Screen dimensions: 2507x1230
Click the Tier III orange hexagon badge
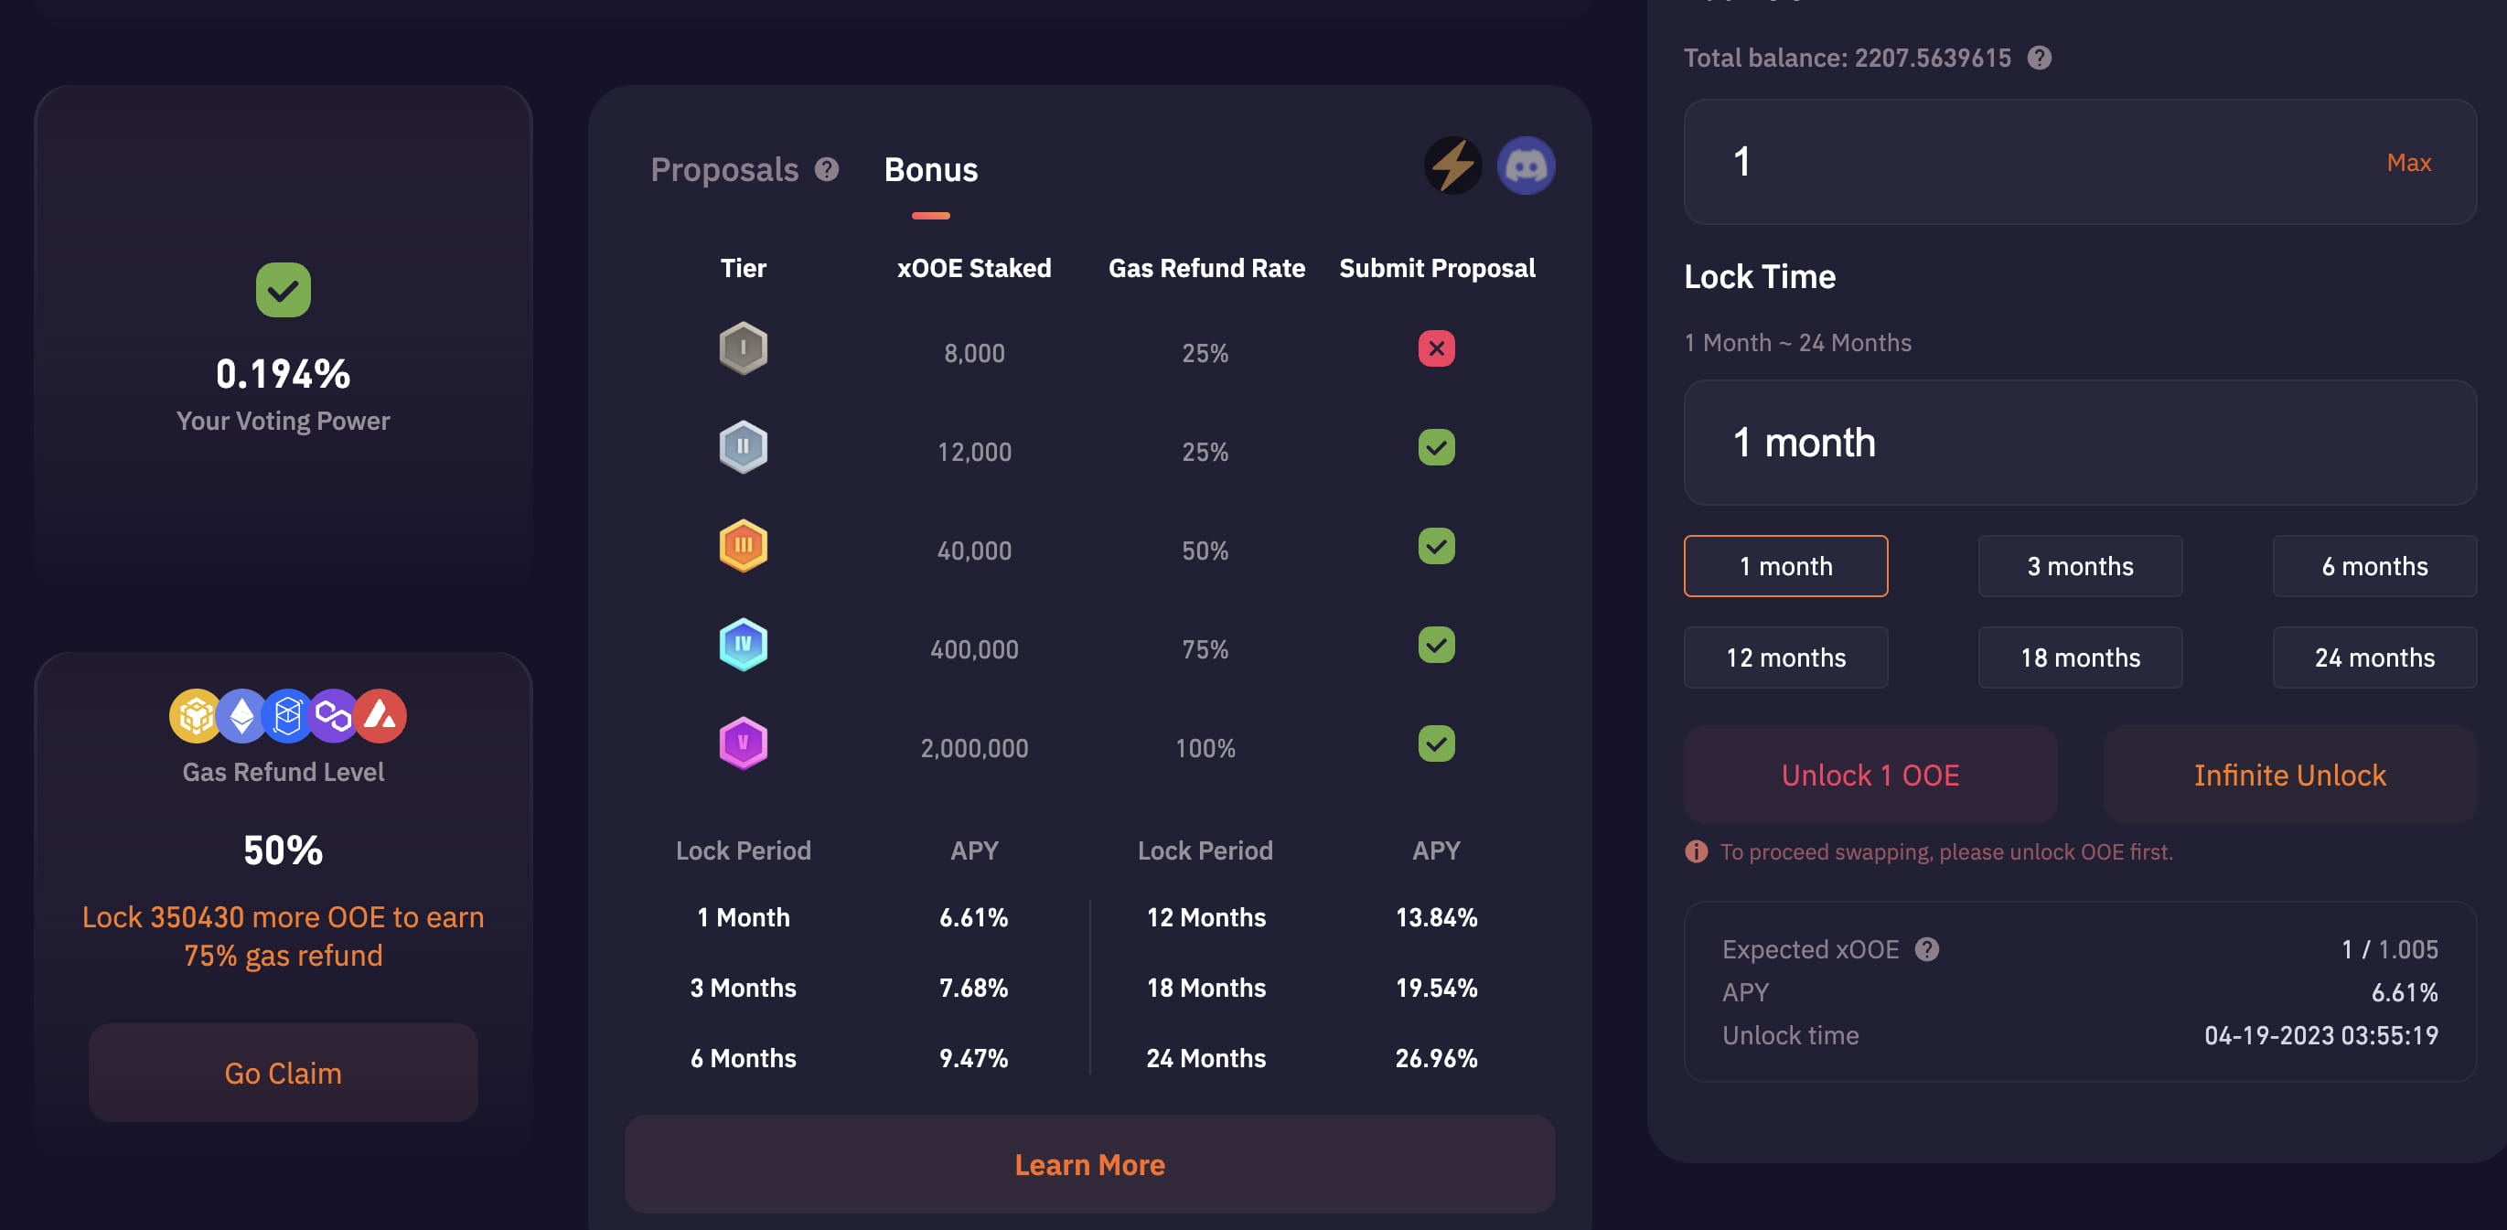(x=743, y=546)
